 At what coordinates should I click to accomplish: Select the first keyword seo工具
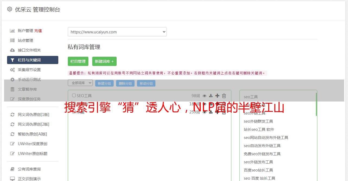251,97
